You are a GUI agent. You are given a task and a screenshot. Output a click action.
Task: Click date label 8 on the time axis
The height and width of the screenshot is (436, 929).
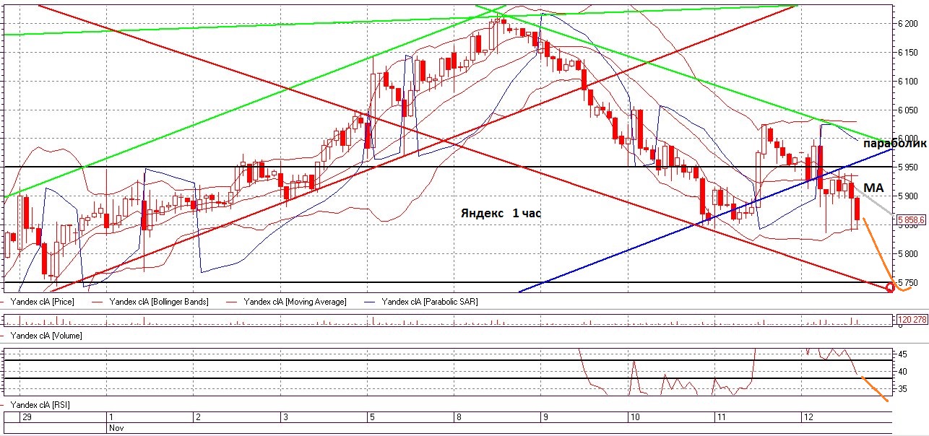point(459,417)
